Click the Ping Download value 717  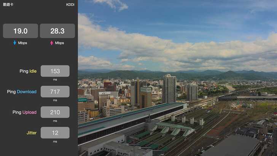(55, 92)
